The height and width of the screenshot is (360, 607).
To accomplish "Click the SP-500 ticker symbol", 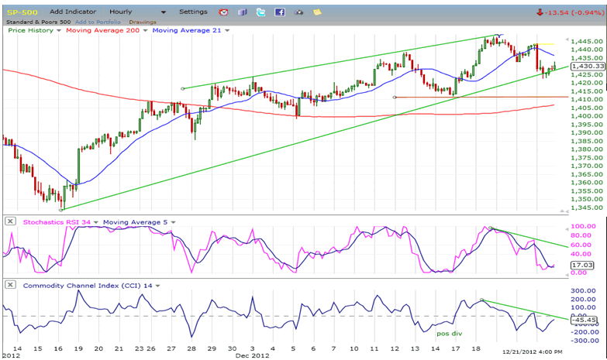I will pyautogui.click(x=20, y=12).
